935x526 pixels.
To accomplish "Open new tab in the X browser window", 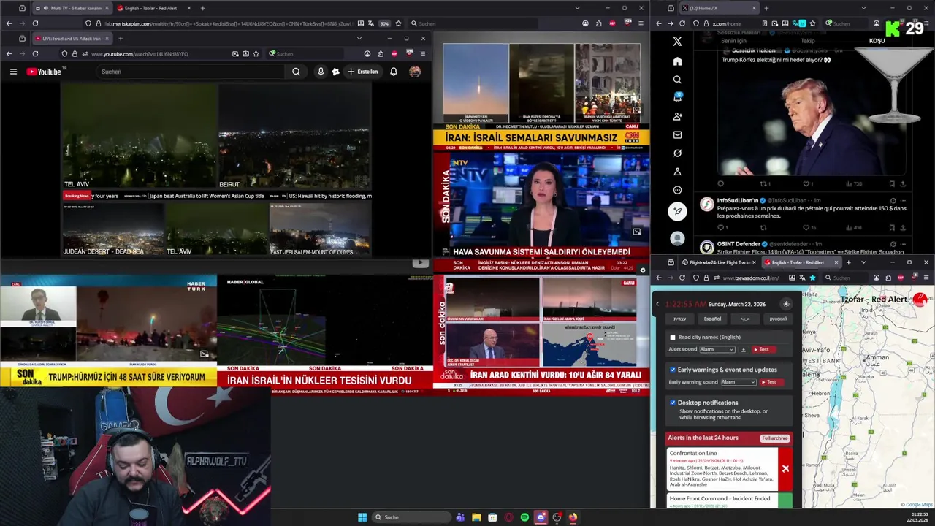I will (x=766, y=8).
